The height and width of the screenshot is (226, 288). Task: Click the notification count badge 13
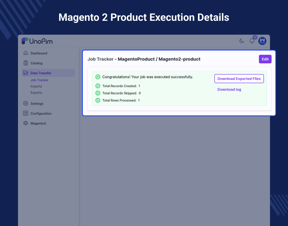click(x=255, y=37)
